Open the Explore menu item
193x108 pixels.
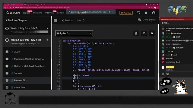coord(27,13)
